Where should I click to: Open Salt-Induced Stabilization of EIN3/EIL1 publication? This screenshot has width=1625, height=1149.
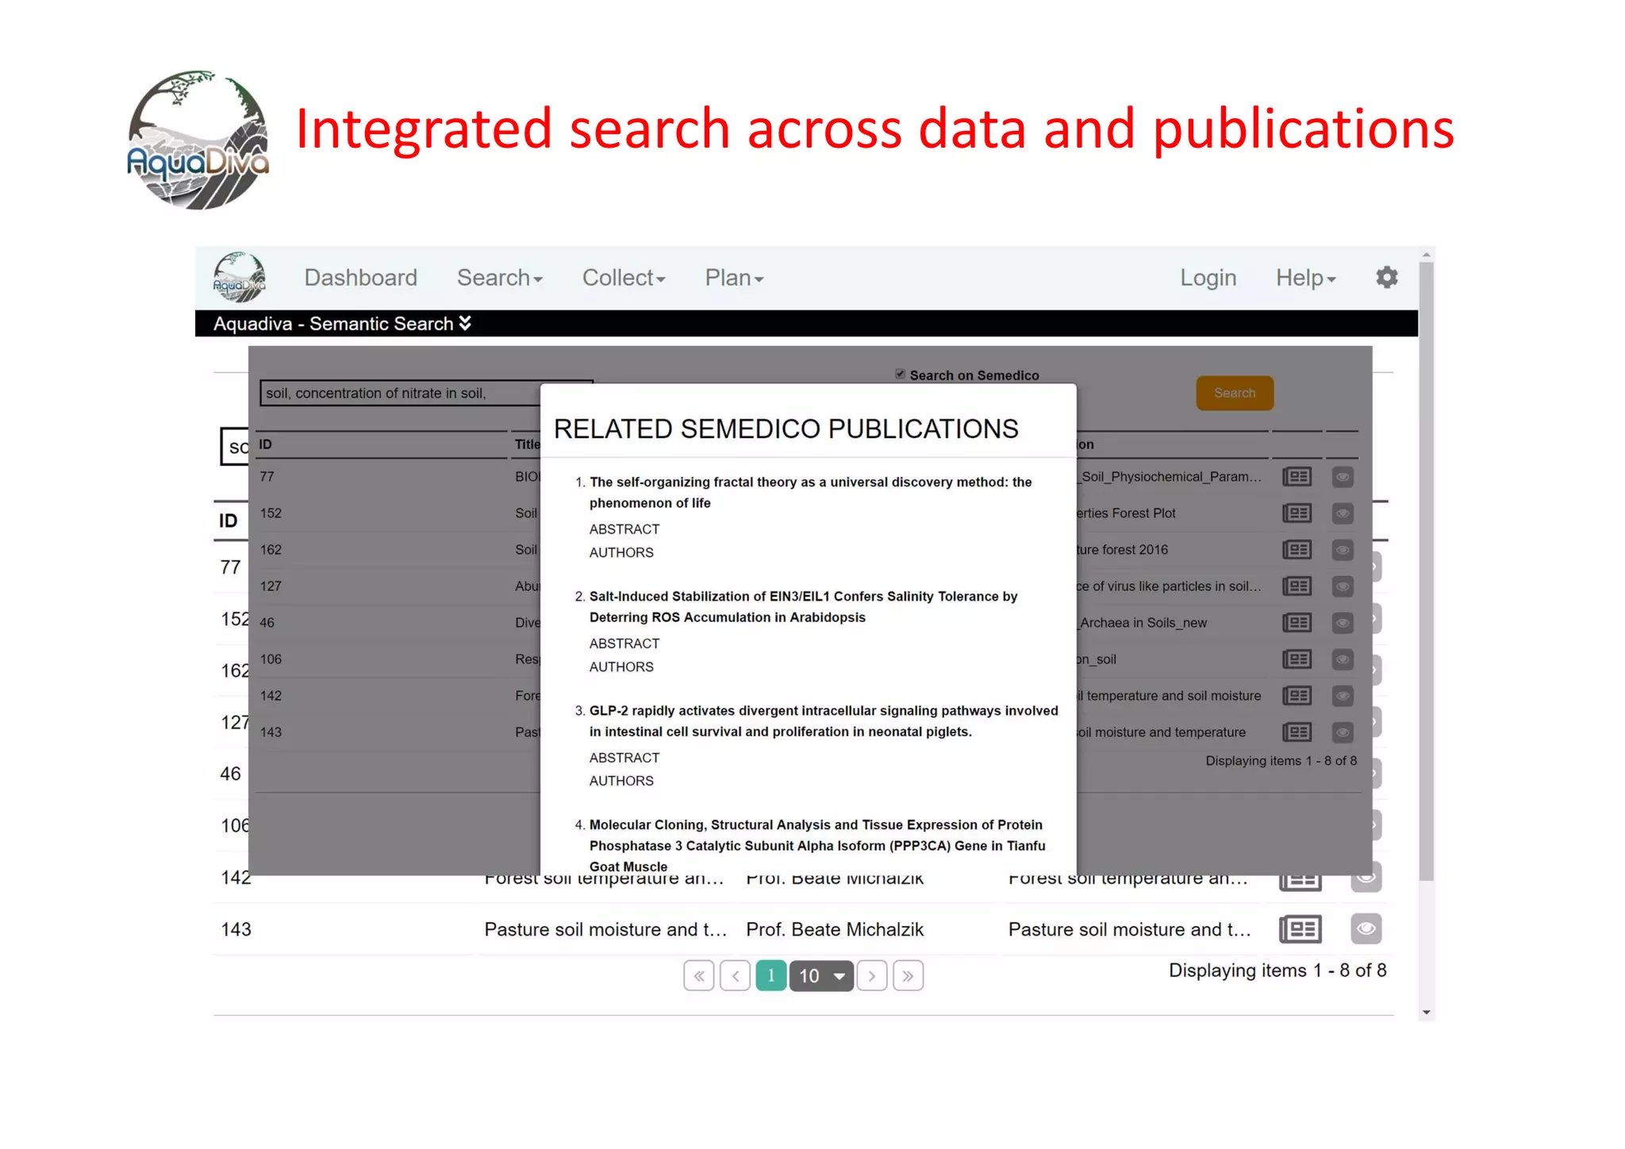click(x=803, y=606)
